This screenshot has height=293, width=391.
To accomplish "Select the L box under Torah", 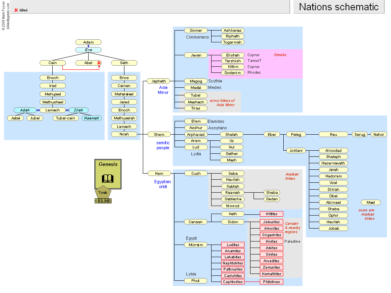I will coord(103,201).
